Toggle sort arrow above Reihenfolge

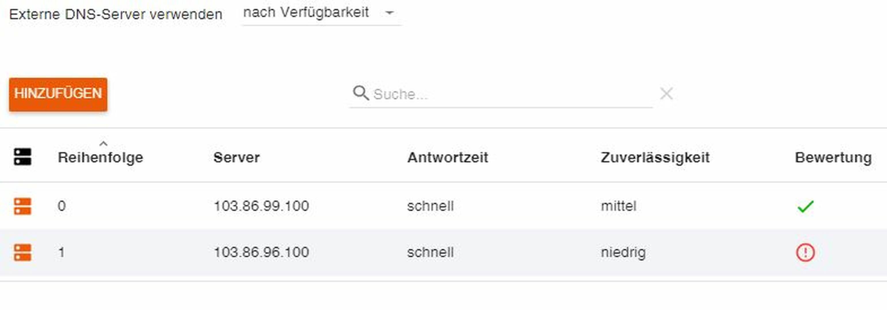pyautogui.click(x=103, y=143)
